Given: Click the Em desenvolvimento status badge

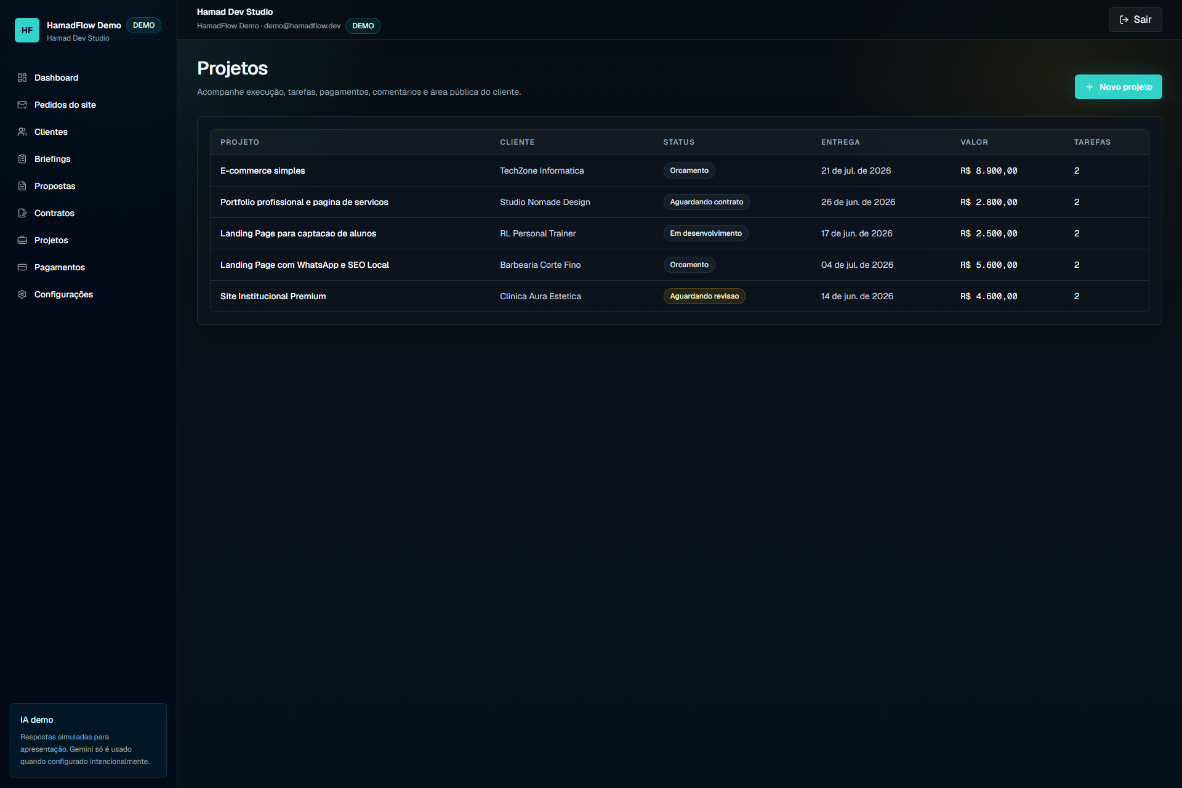Looking at the screenshot, I should 706,233.
